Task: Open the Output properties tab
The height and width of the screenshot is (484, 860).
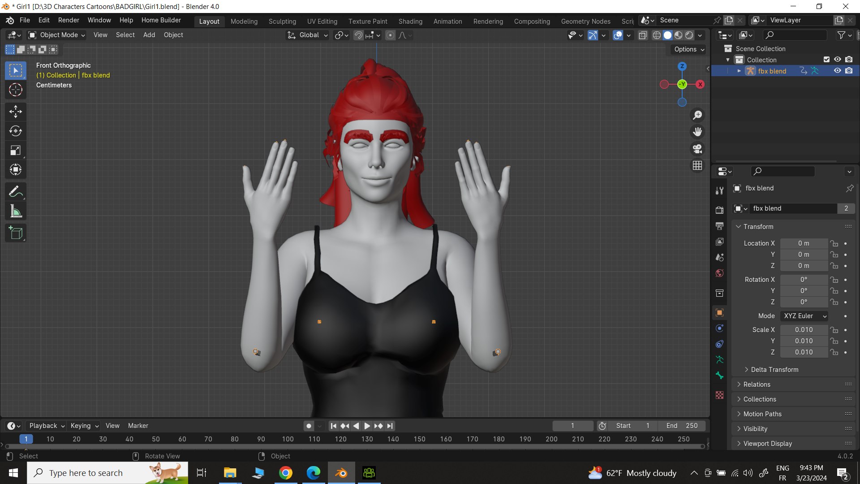Action: coord(719,226)
